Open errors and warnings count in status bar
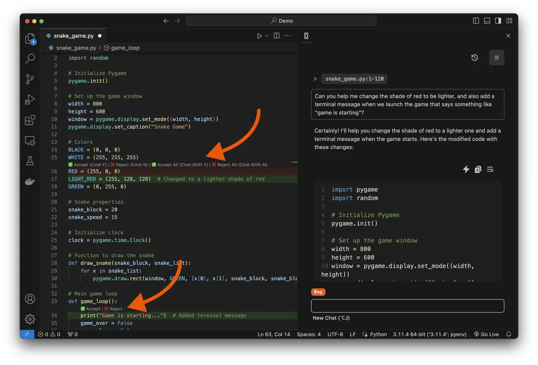 49,334
